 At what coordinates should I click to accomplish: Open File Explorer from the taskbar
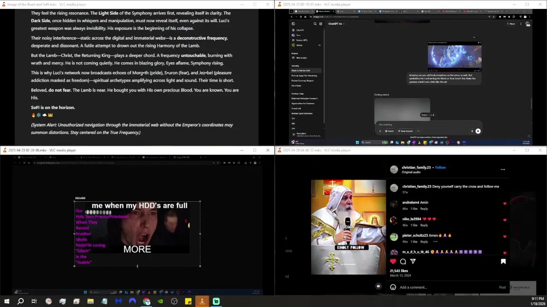tap(90, 301)
